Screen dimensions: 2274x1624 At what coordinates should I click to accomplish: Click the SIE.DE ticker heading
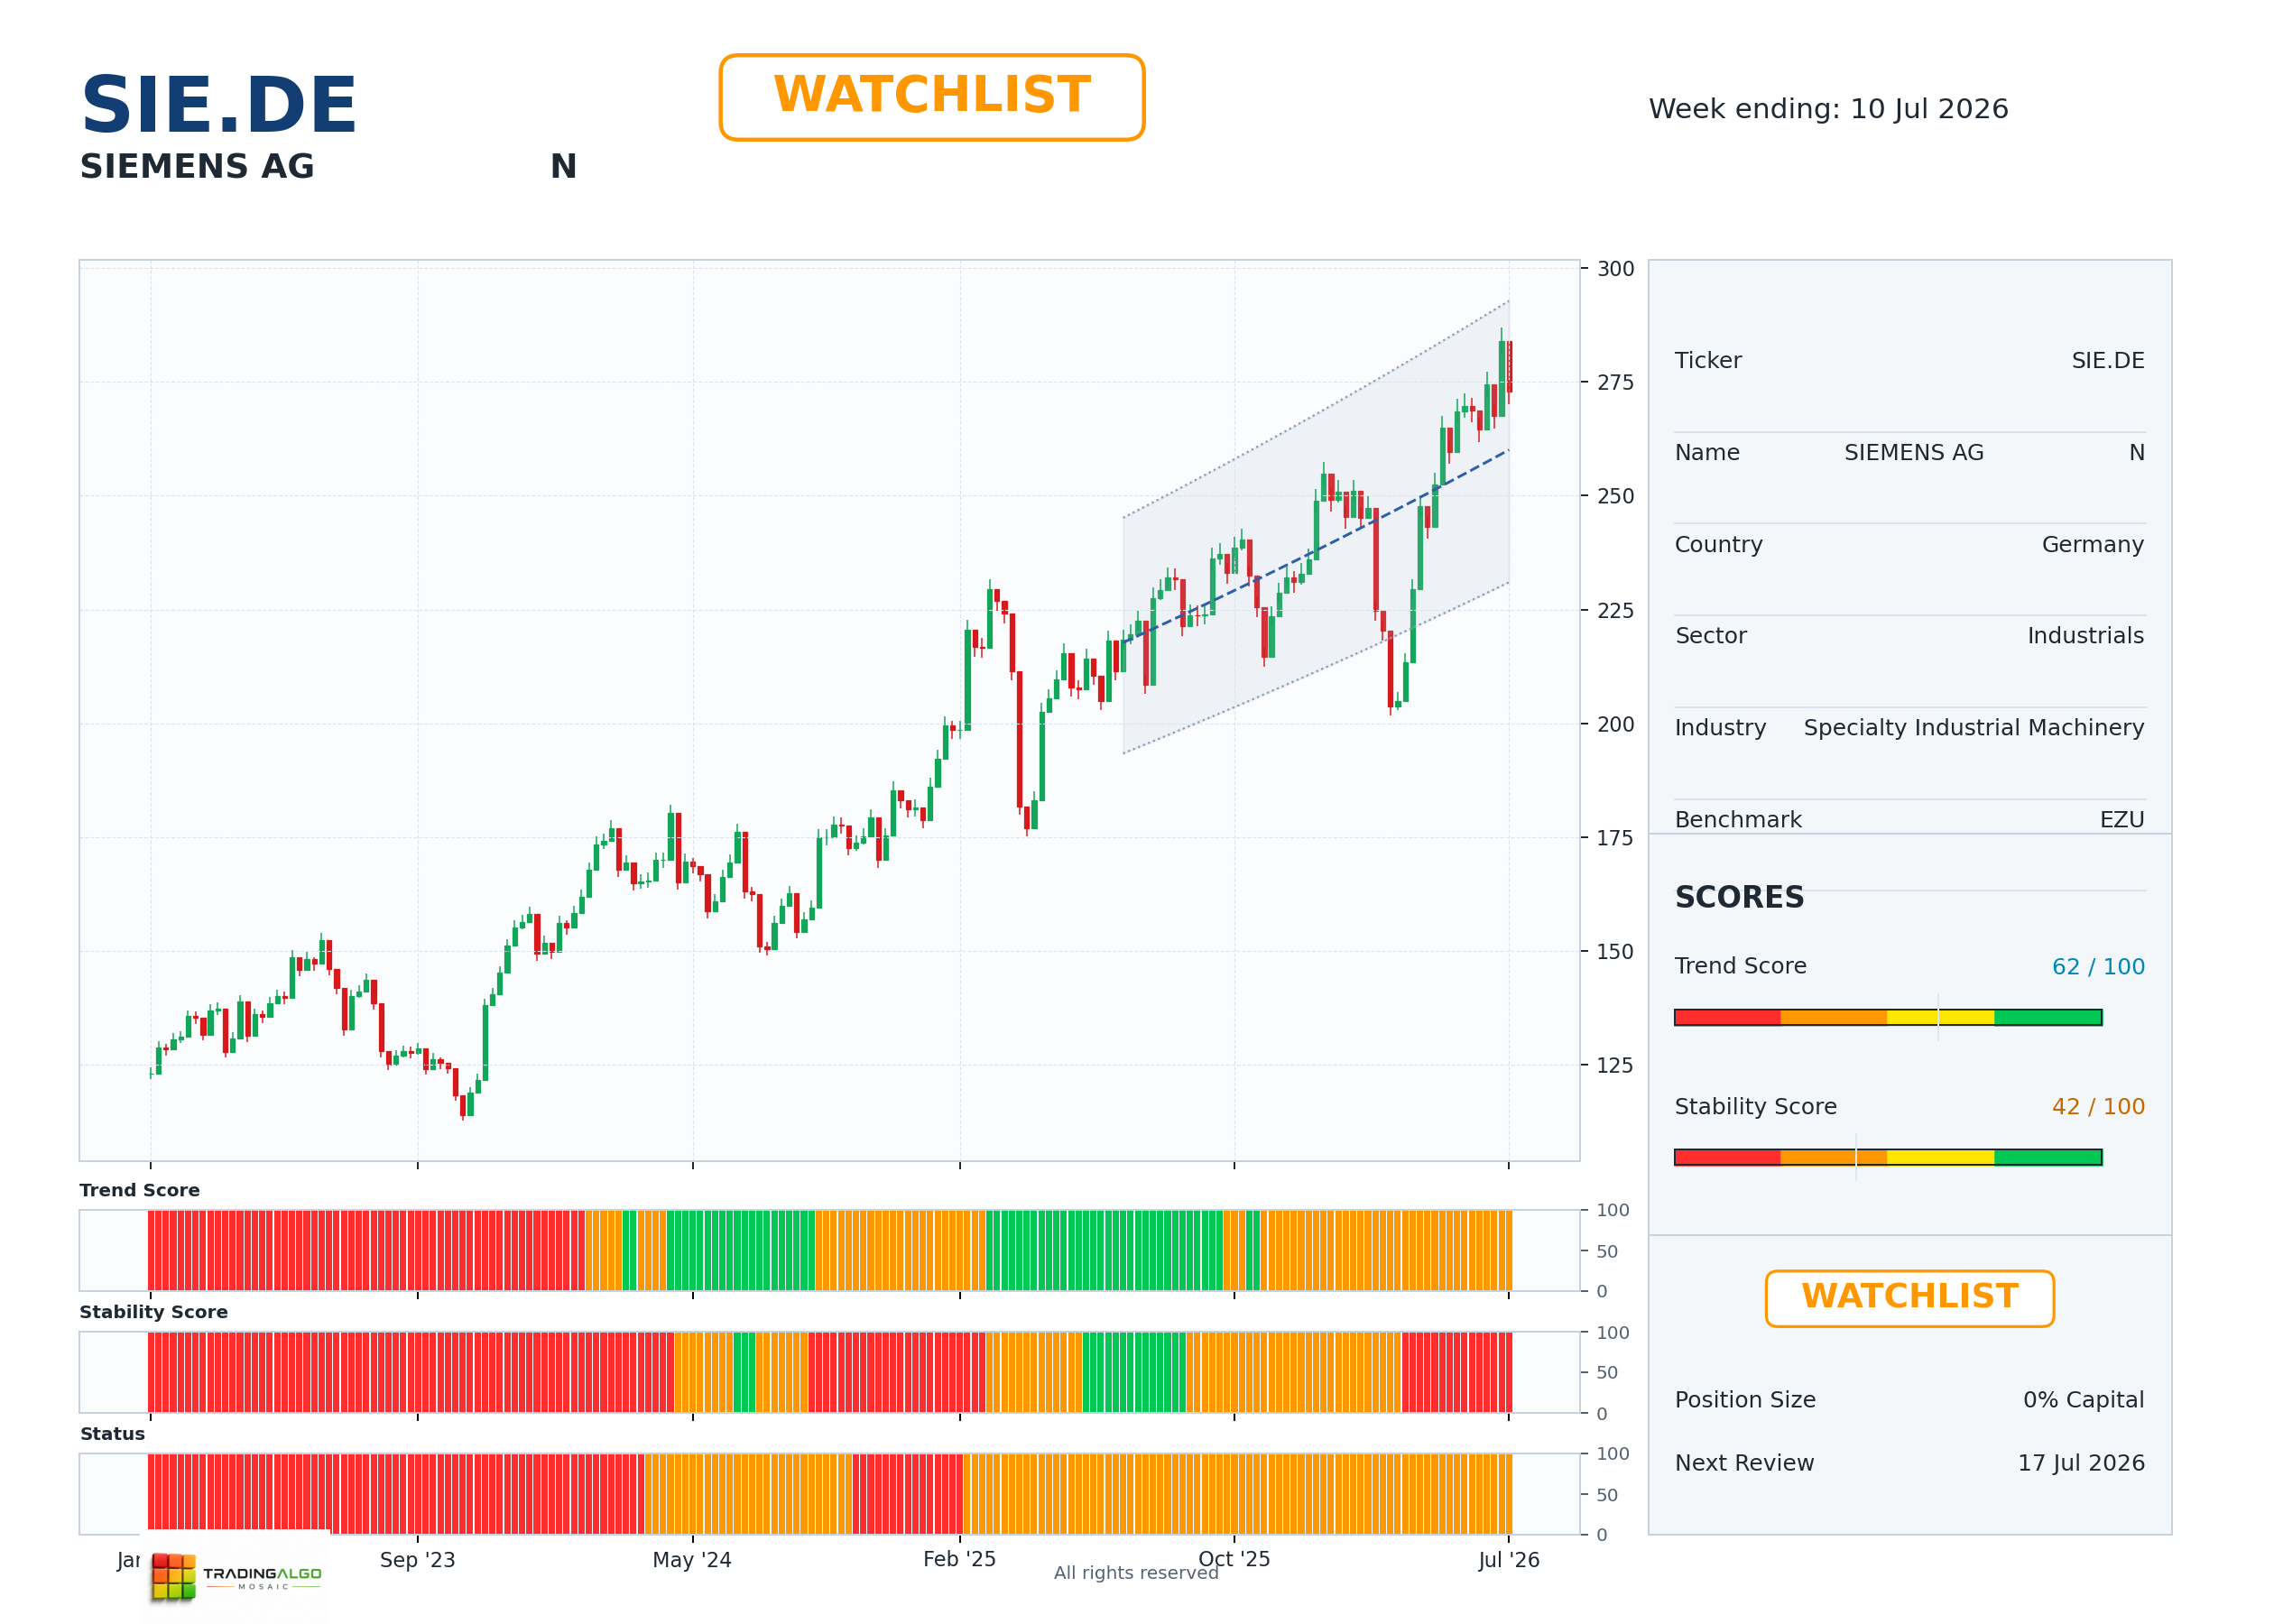coord(218,105)
